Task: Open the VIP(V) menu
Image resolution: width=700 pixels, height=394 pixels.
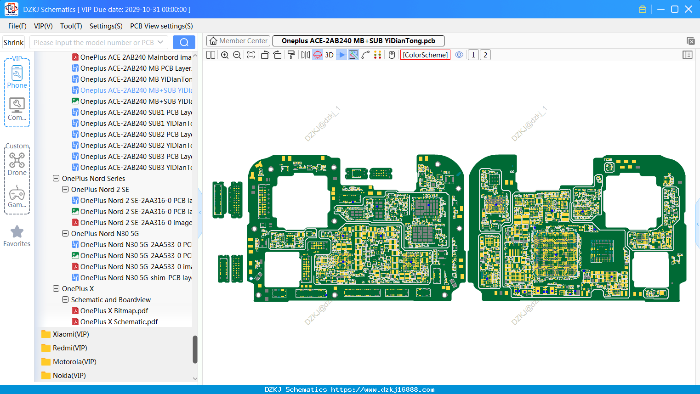Action: coord(43,26)
